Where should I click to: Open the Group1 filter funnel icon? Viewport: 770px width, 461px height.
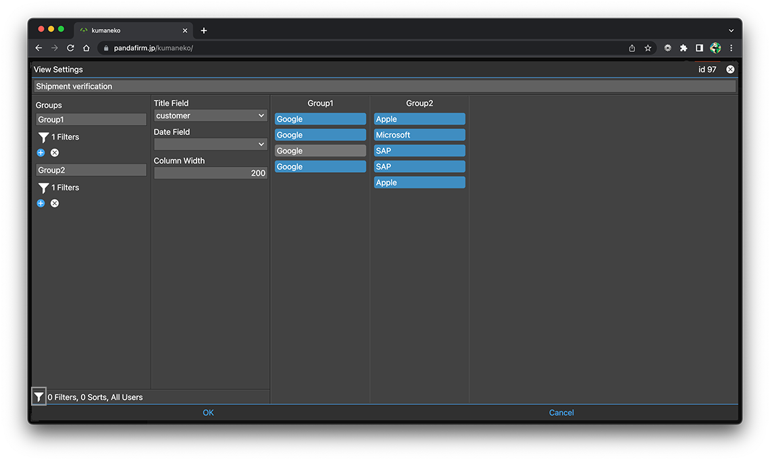pyautogui.click(x=43, y=138)
